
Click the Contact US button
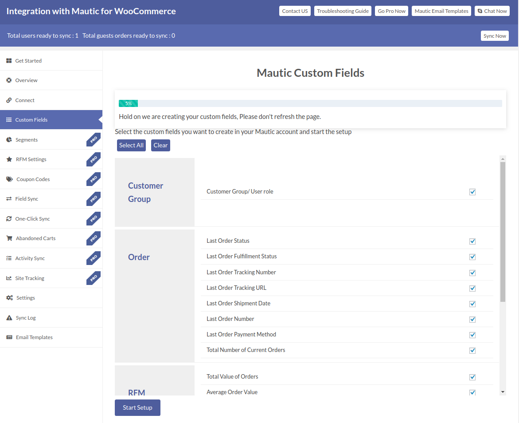click(295, 11)
